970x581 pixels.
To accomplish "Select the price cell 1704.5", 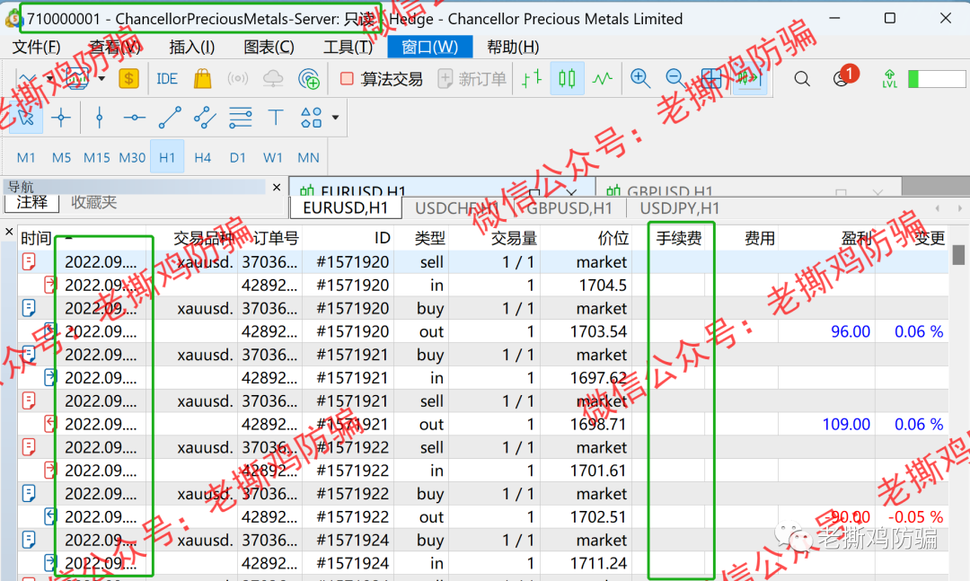I will [x=603, y=286].
